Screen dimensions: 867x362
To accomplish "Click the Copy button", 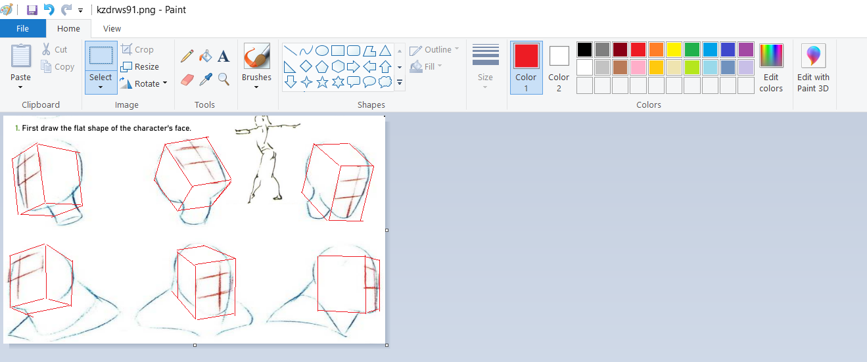I will (x=57, y=66).
